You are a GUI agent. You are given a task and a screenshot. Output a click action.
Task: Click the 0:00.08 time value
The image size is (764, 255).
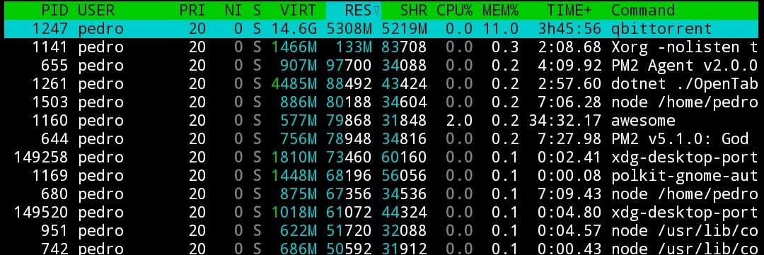(x=569, y=175)
